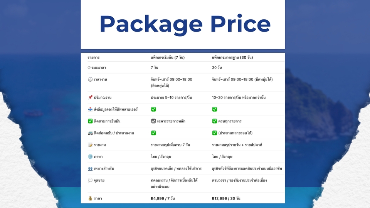Click the green checkmark before ครบทุกรายการ
370x208 pixels.
point(214,121)
